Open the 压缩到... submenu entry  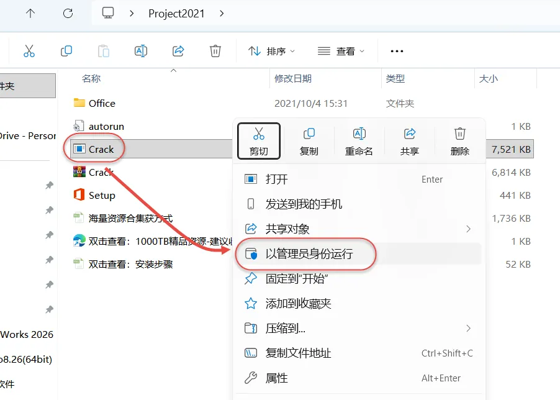(x=359, y=328)
